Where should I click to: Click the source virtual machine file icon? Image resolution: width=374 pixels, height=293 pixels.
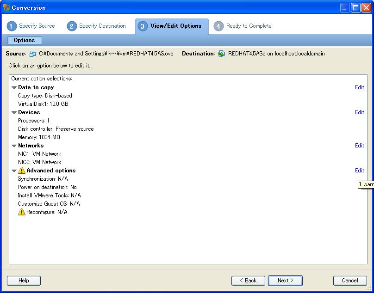coord(33,54)
